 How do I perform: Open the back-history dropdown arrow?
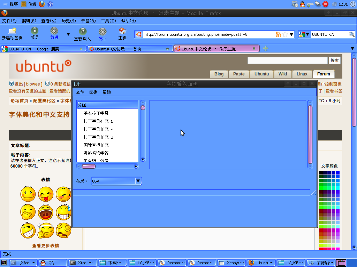68,34
